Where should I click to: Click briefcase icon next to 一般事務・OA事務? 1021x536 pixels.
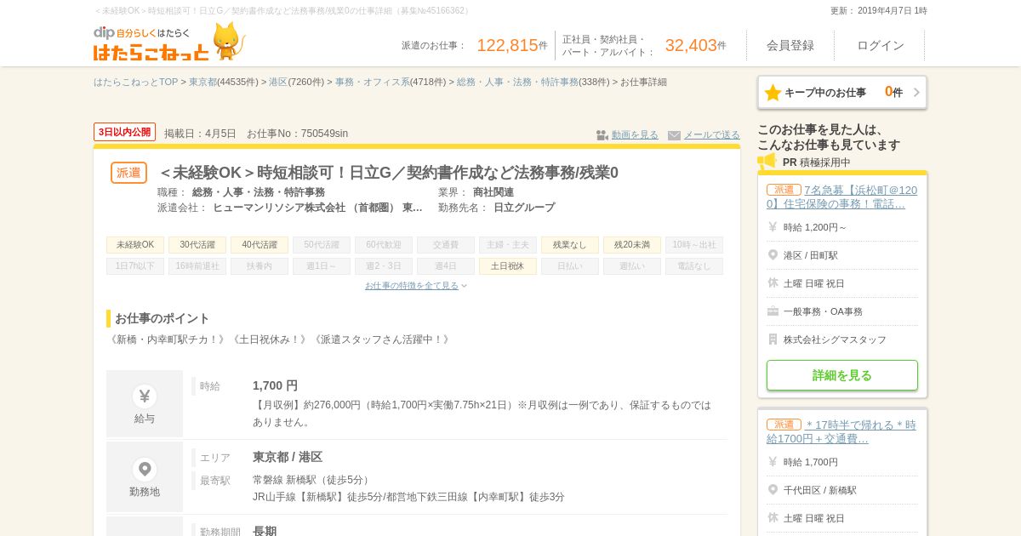tap(773, 311)
